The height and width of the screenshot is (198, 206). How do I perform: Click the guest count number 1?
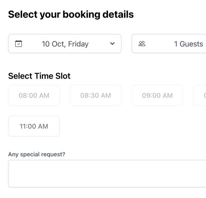pos(176,44)
